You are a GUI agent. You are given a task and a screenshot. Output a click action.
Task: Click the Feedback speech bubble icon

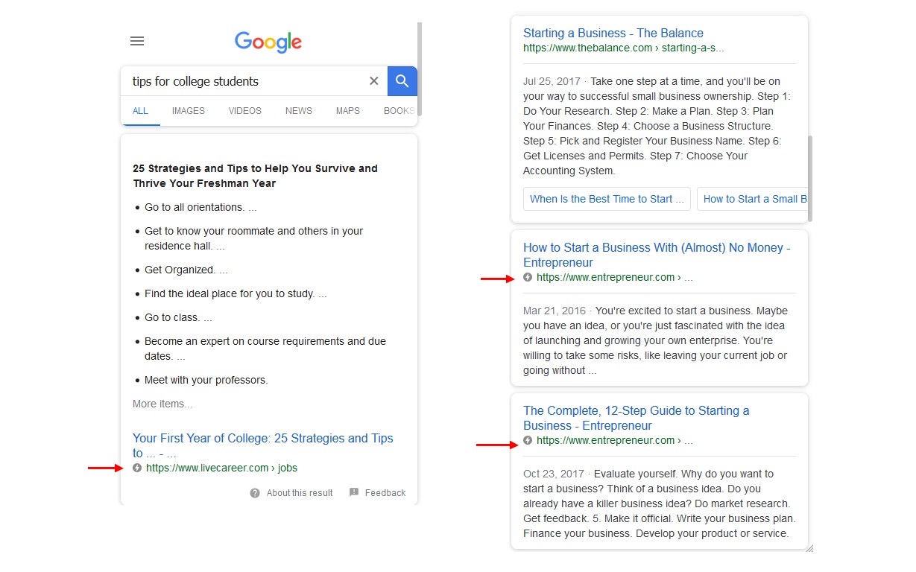(354, 492)
